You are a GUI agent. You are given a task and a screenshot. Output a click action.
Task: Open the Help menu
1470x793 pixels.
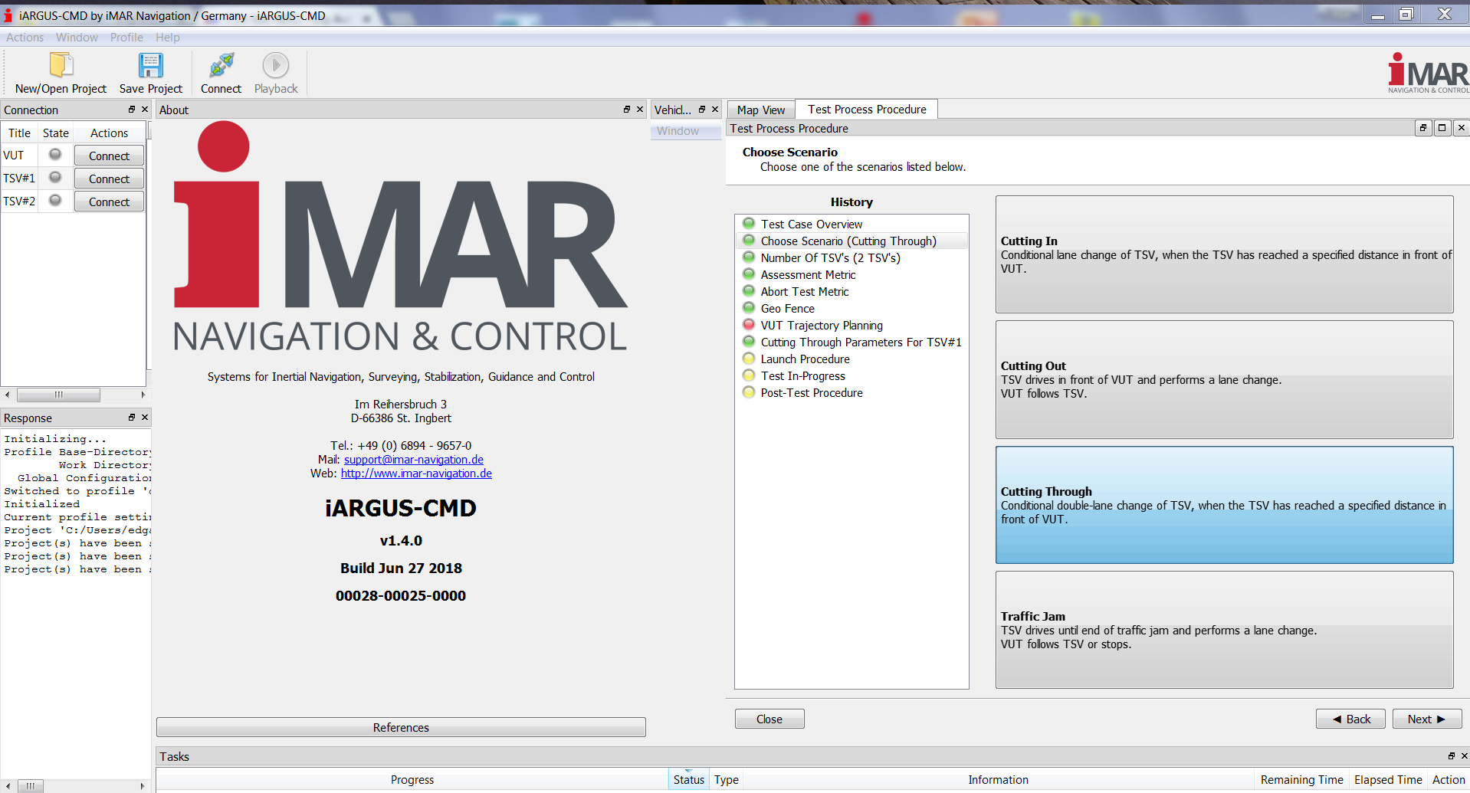[168, 38]
